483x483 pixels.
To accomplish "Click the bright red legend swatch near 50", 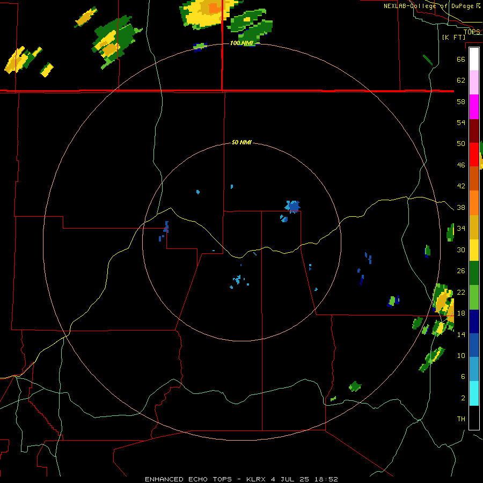I will pyautogui.click(x=474, y=155).
